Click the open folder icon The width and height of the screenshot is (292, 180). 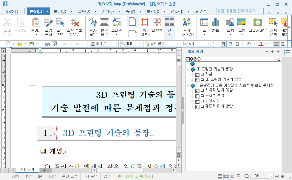[20, 44]
